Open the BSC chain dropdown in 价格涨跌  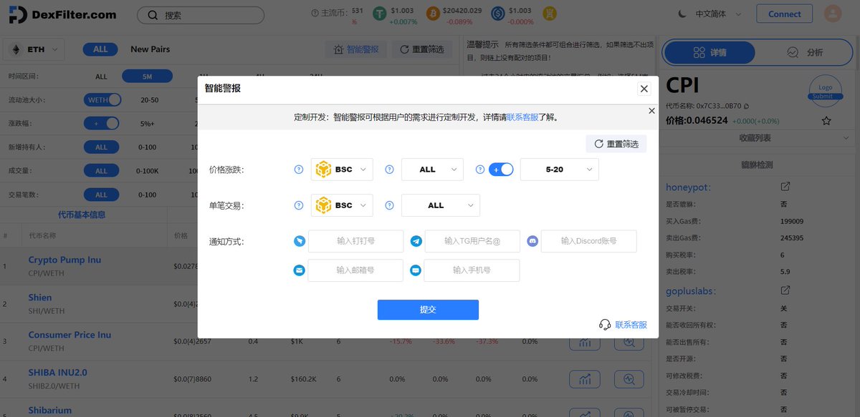[x=342, y=169]
